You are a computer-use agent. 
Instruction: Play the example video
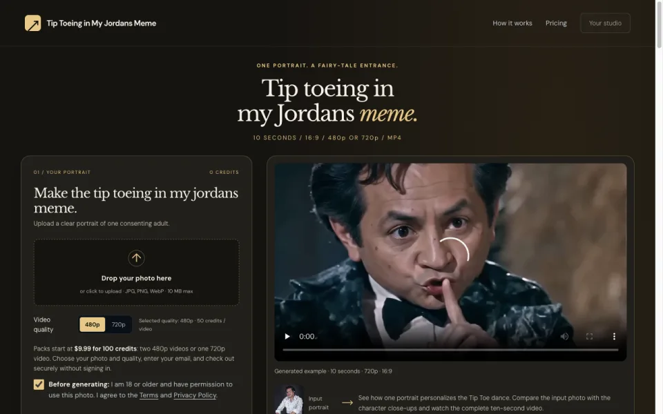point(287,337)
